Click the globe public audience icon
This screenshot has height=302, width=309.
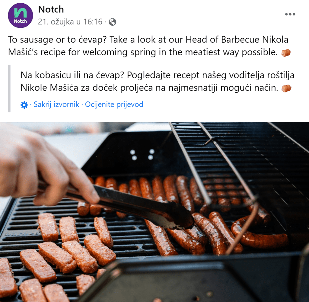click(112, 22)
